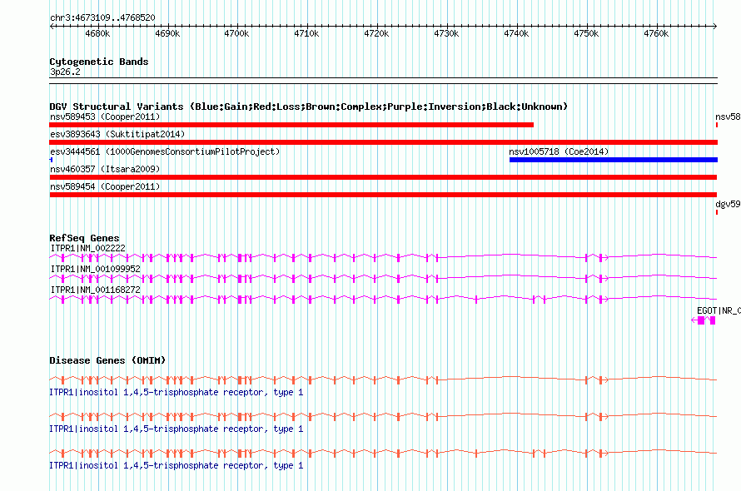The image size is (741, 491).
Task: Click the ITPR1|NM_002222 transcript label
Action: [x=88, y=248]
